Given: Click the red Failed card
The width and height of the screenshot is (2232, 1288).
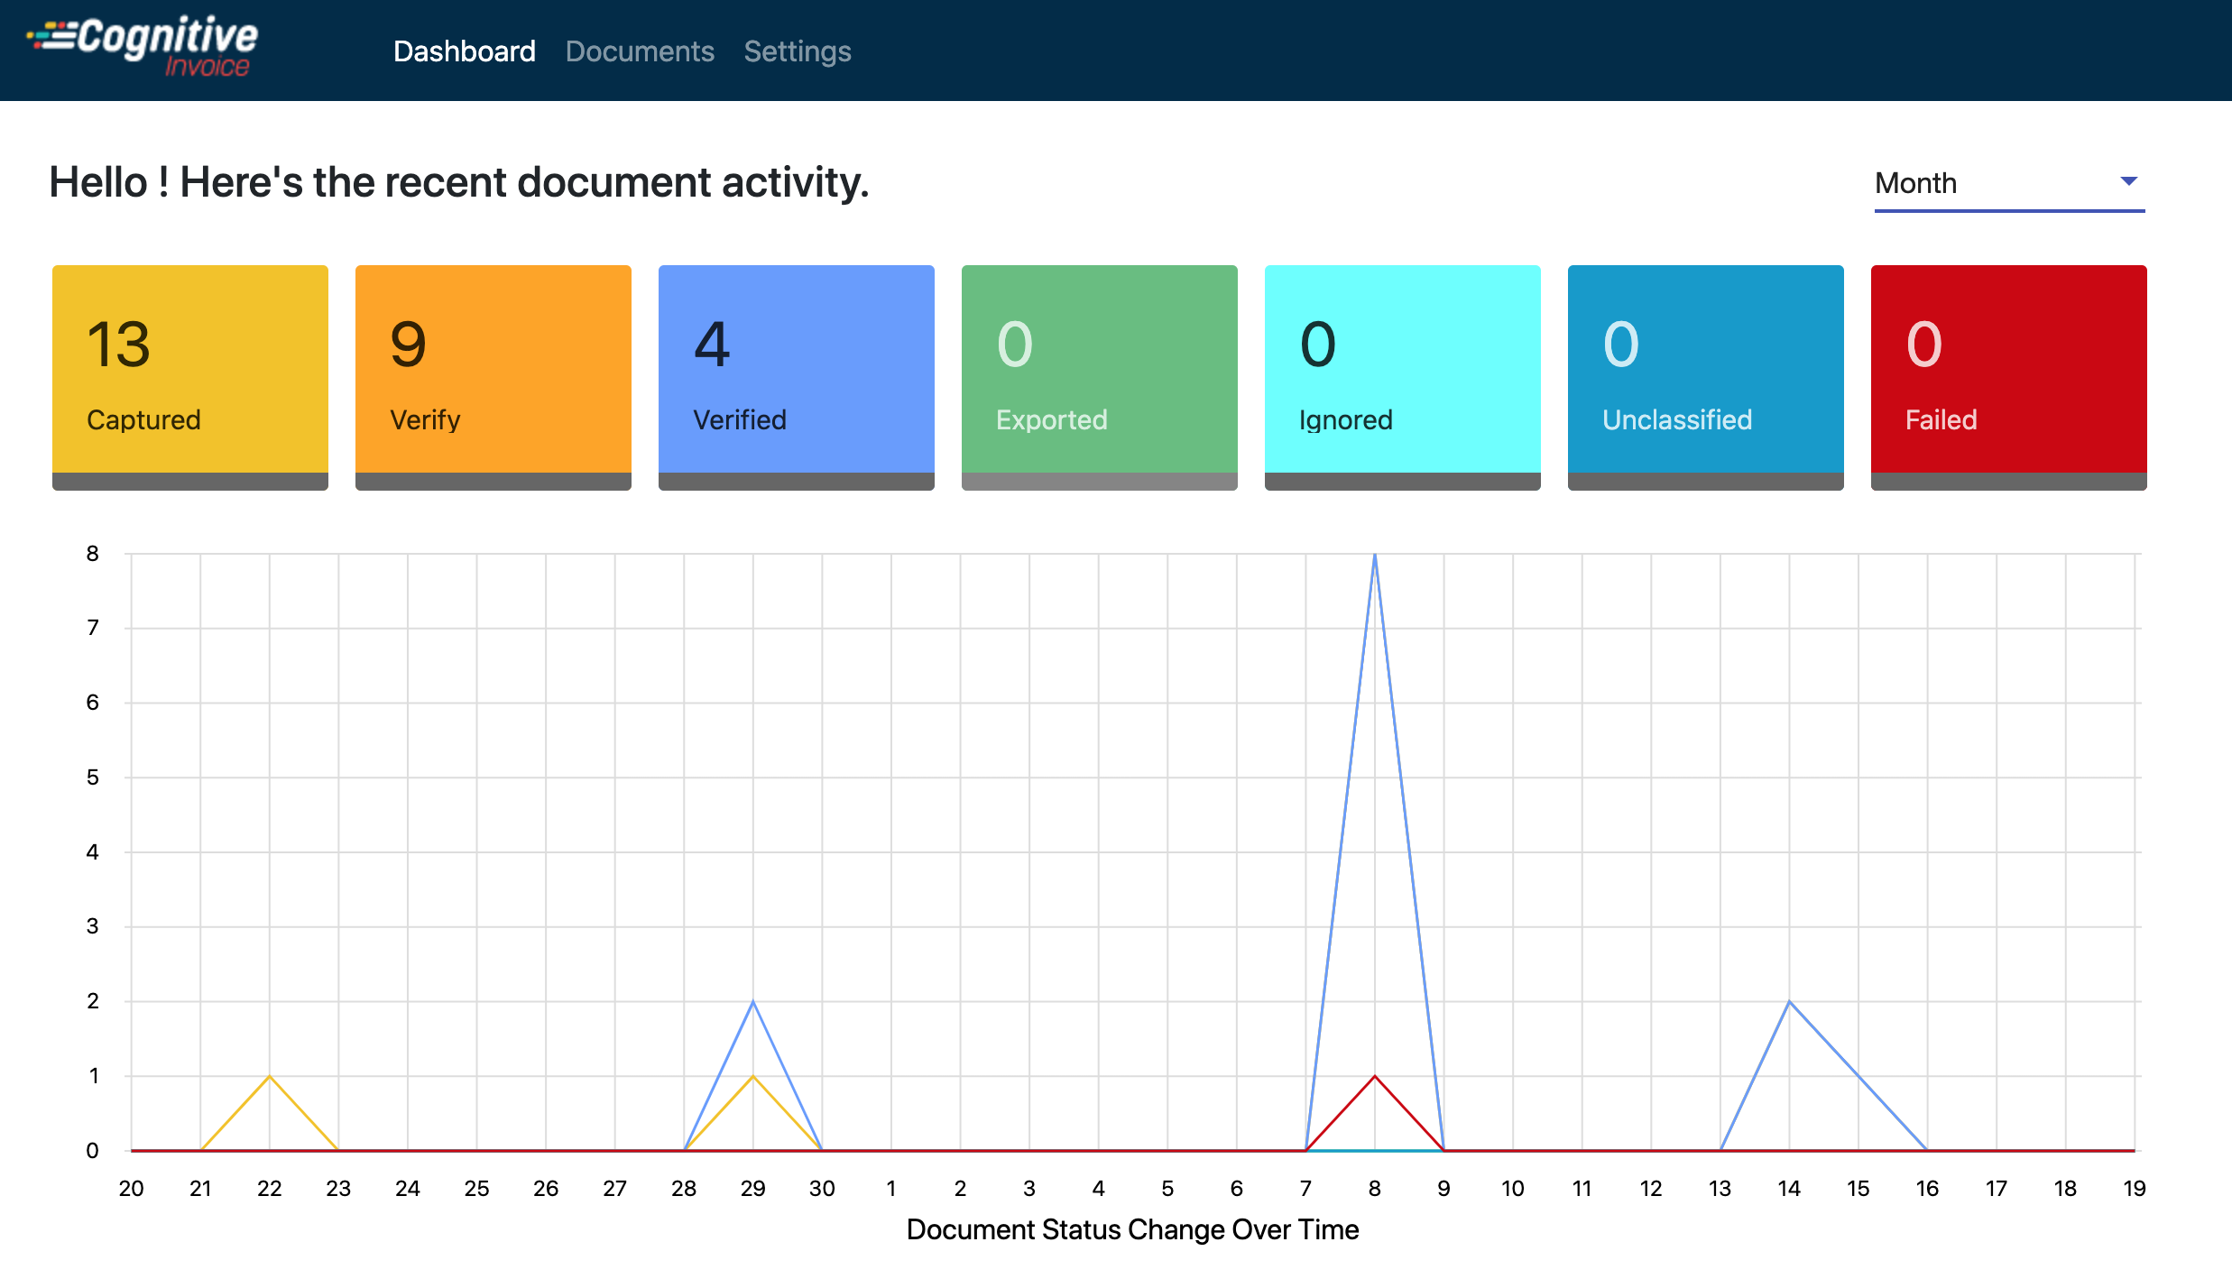Looking at the screenshot, I should pyautogui.click(x=2008, y=370).
